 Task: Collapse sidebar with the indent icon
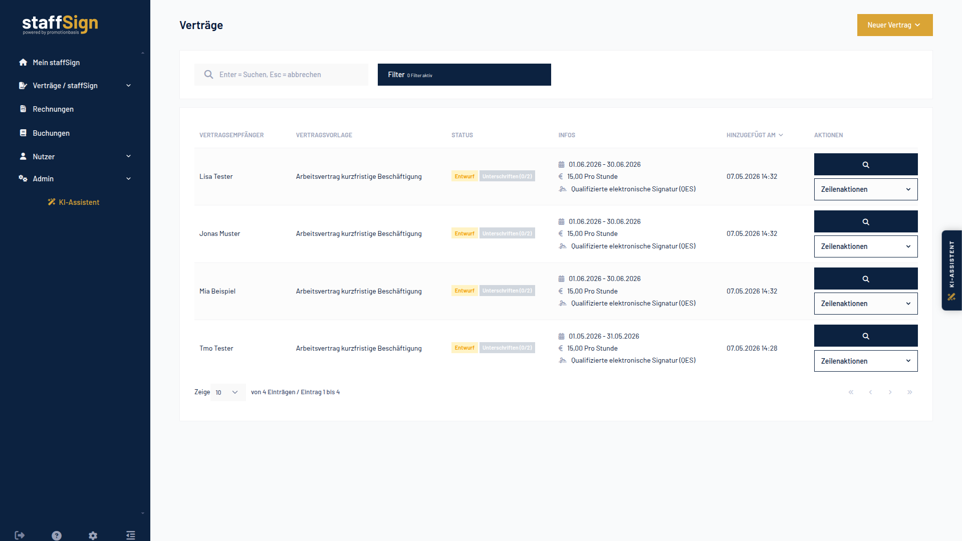click(131, 535)
